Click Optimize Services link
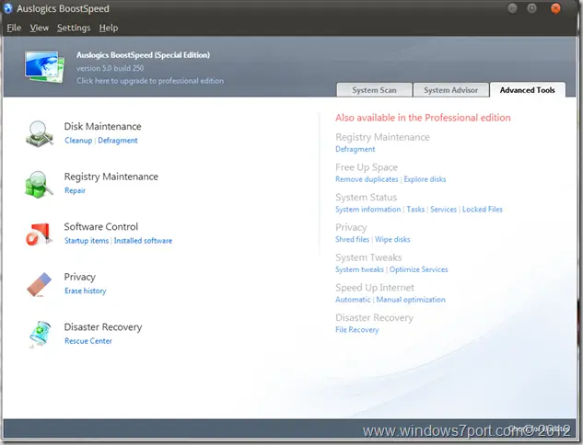 [419, 269]
